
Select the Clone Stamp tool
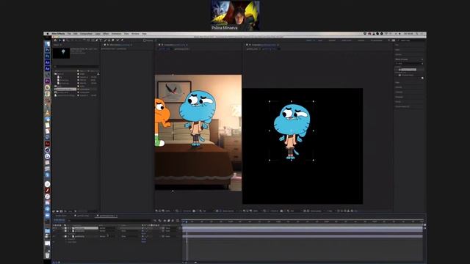click(109, 40)
